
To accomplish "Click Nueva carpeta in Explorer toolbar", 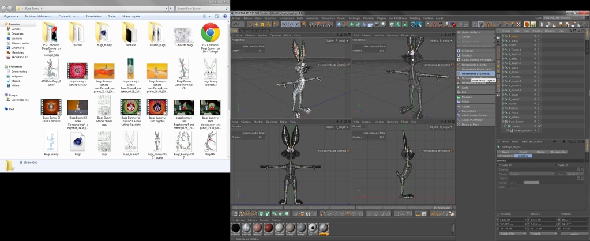I will (x=131, y=16).
